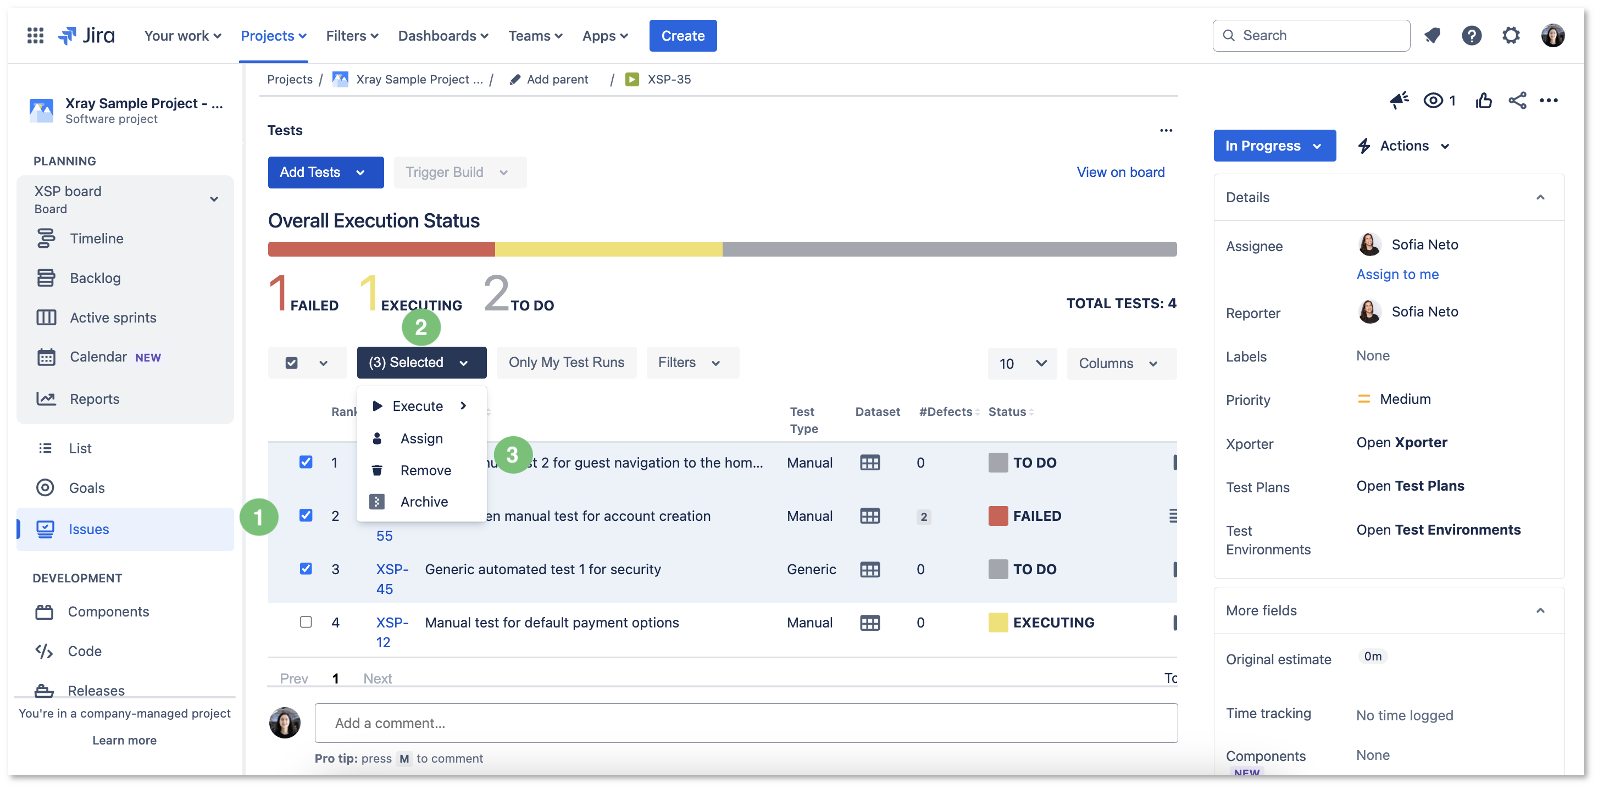The width and height of the screenshot is (1598, 789).
Task: Open Goals in the sidebar
Action: point(87,487)
